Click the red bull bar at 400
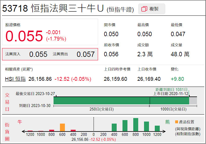Viewport: 206px width, 144px height. click(73, 130)
